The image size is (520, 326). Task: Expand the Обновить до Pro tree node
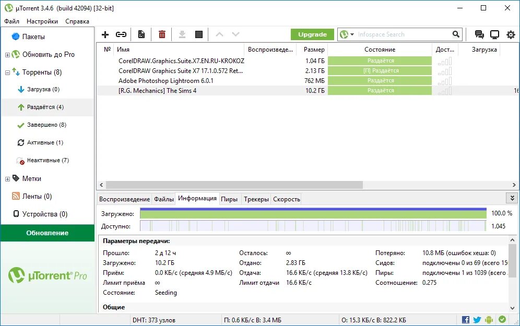7,55
